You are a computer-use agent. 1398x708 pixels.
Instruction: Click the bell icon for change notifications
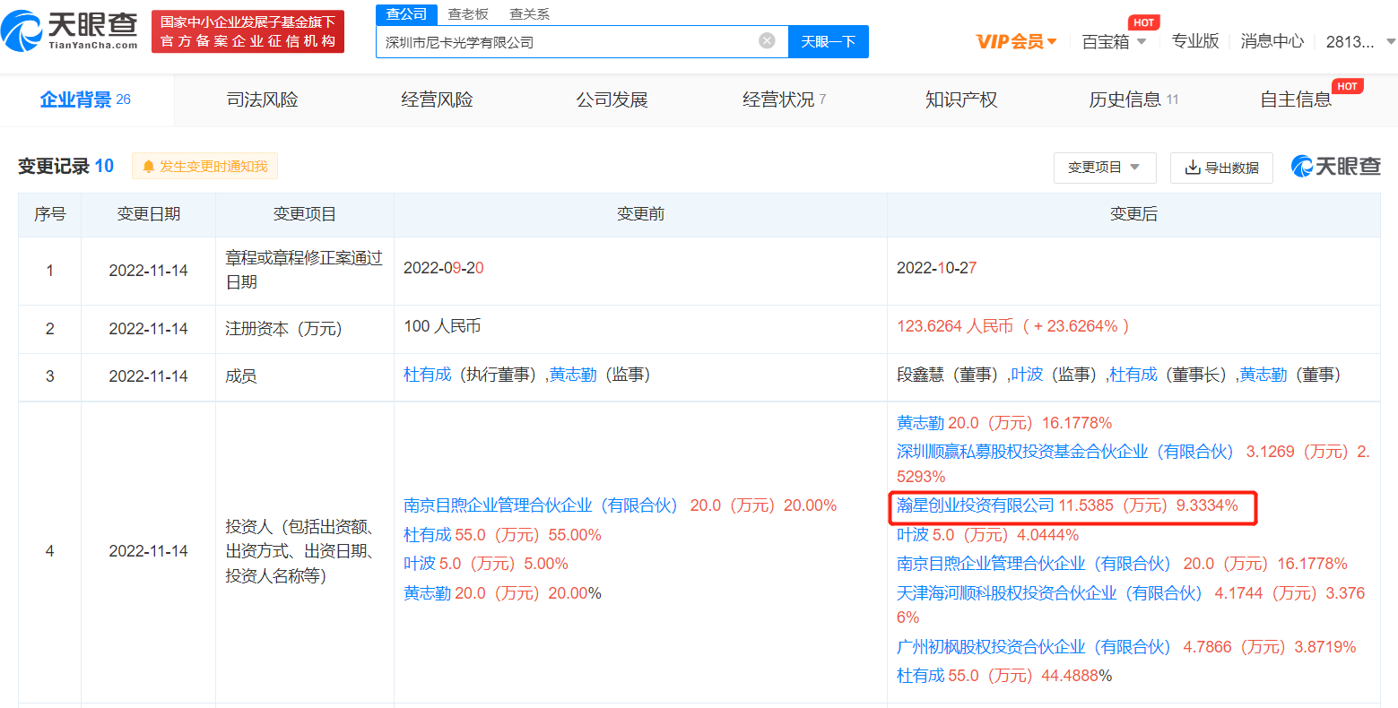coord(147,166)
